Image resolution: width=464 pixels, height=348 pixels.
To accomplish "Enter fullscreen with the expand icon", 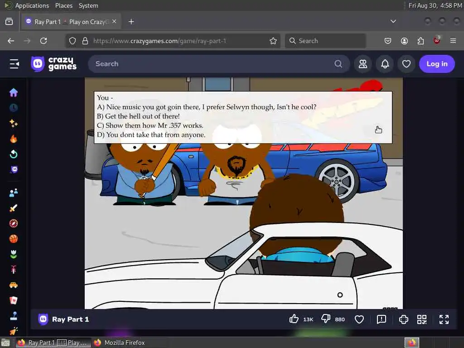I will click(x=444, y=319).
